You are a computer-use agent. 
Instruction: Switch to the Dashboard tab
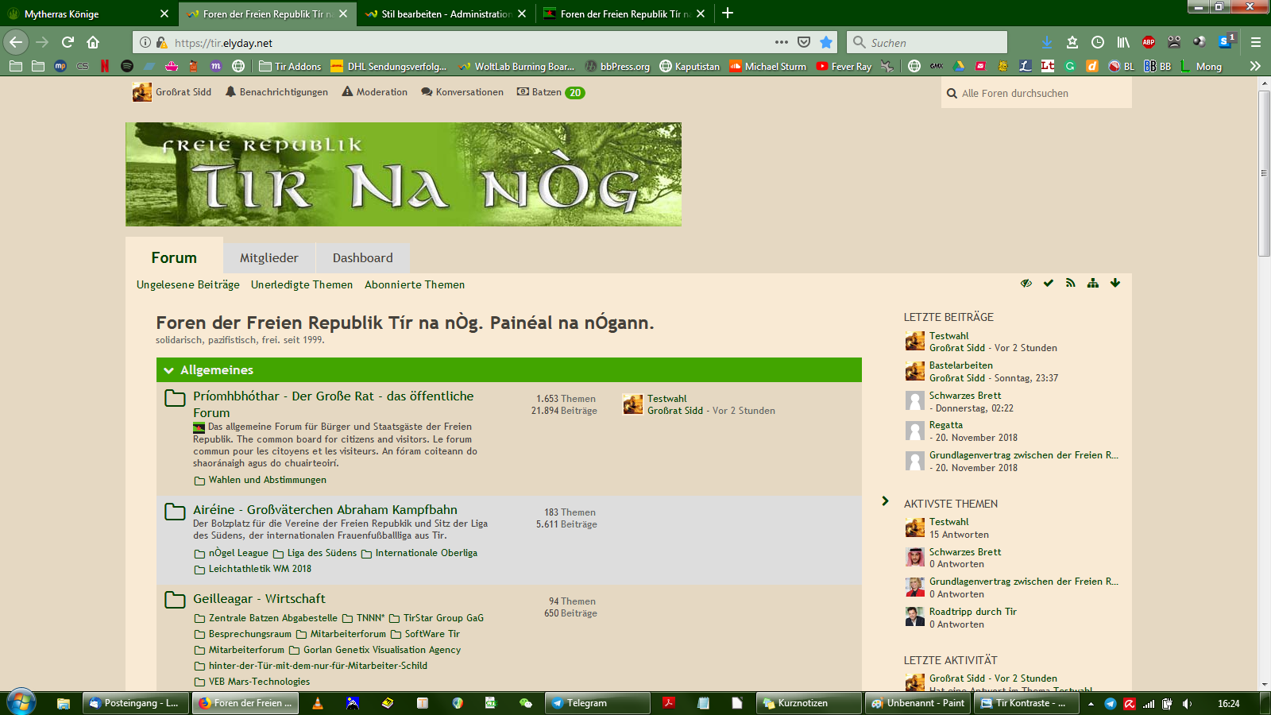coord(362,258)
